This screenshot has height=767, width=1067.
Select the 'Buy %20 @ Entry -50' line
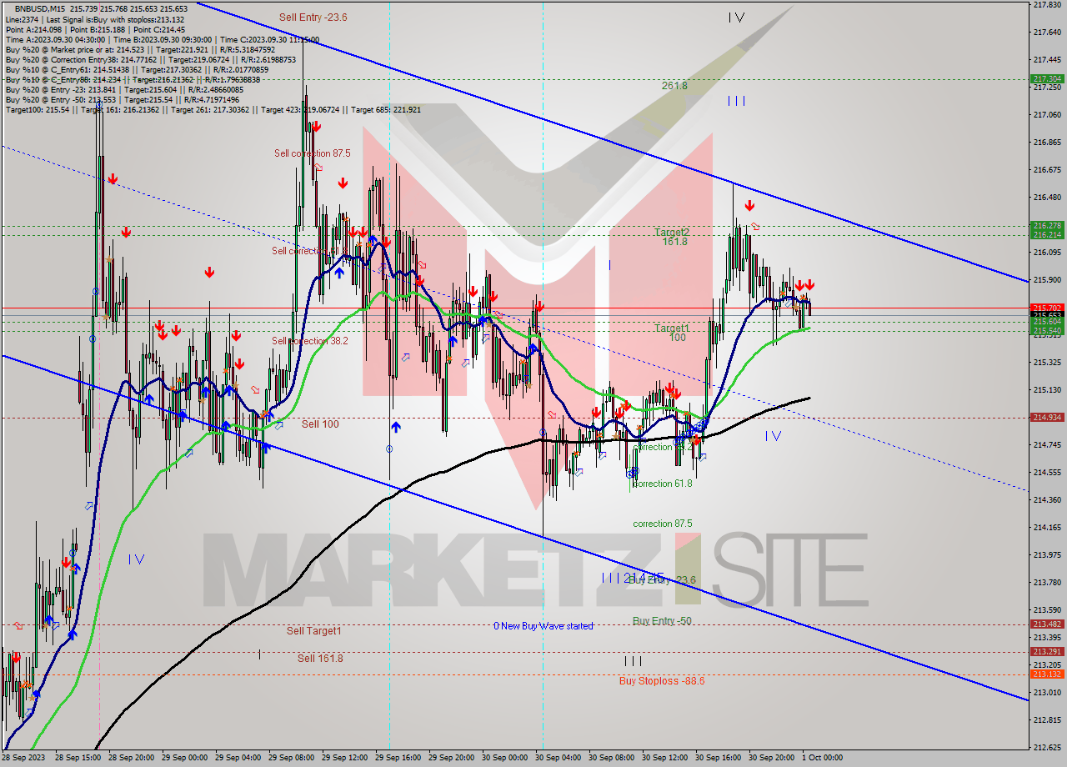[x=123, y=100]
